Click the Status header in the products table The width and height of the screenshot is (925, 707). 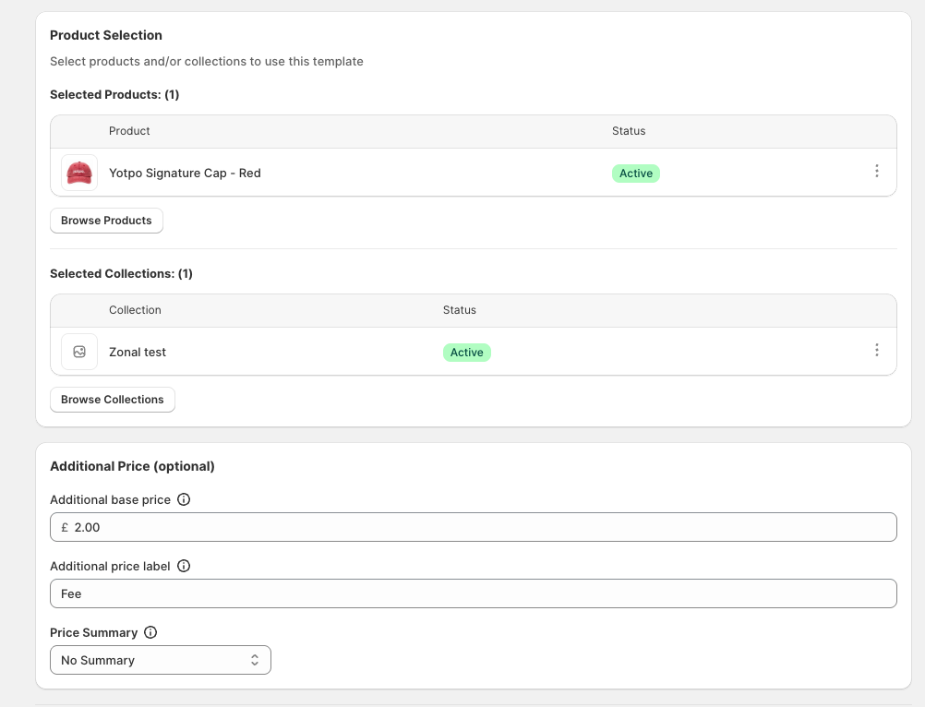(x=629, y=131)
